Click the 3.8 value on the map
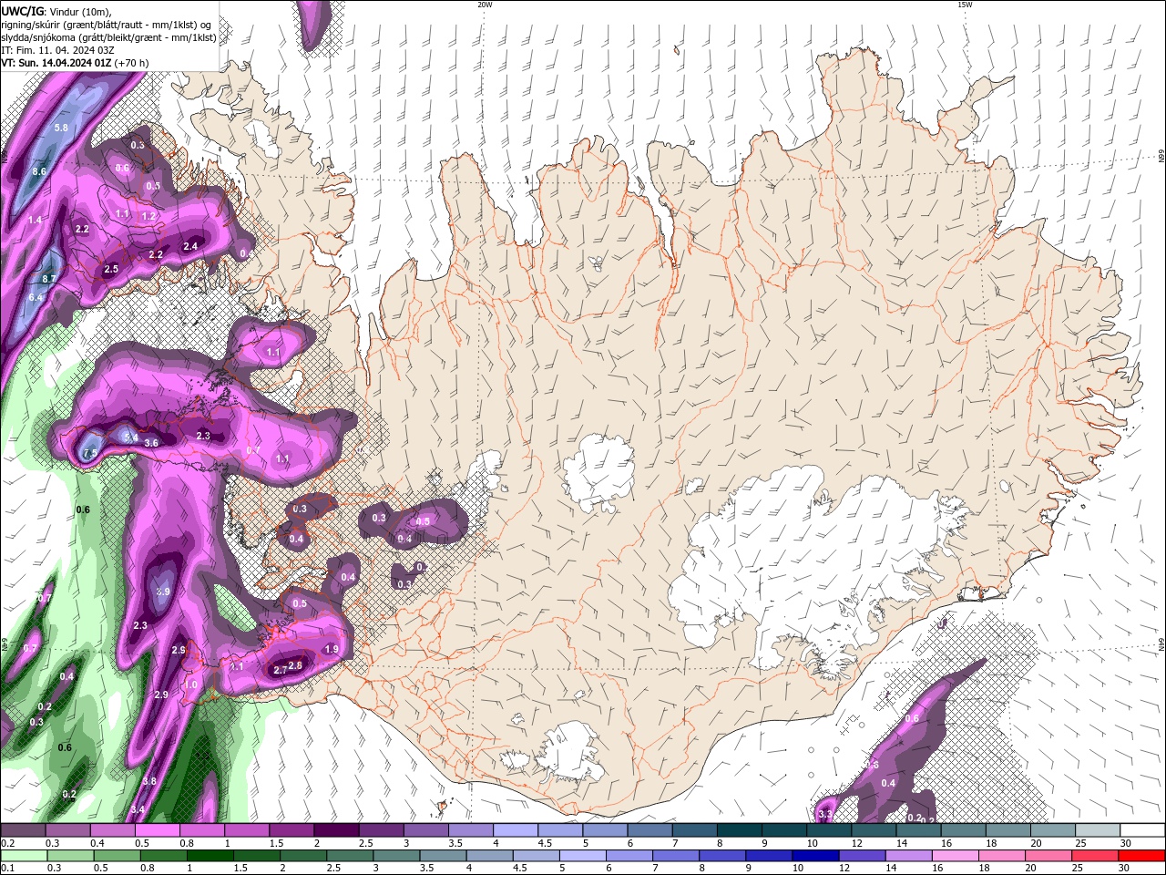This screenshot has width=1166, height=875. coord(149,781)
